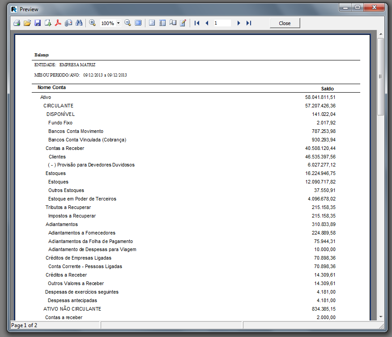Click the Print icon in toolbar
This screenshot has width=392, height=337.
17,23
